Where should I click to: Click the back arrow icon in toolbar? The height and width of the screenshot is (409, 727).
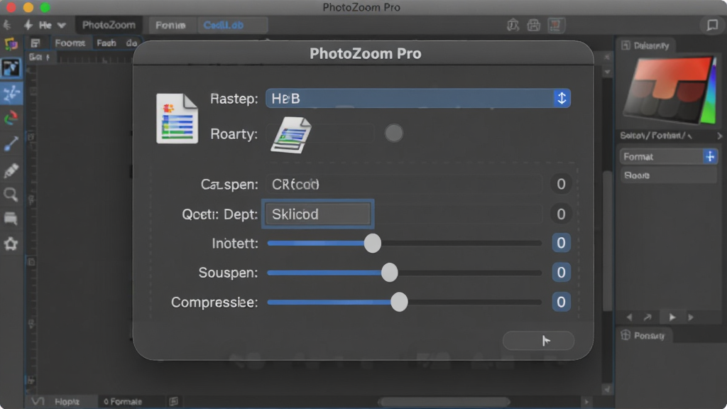7,25
